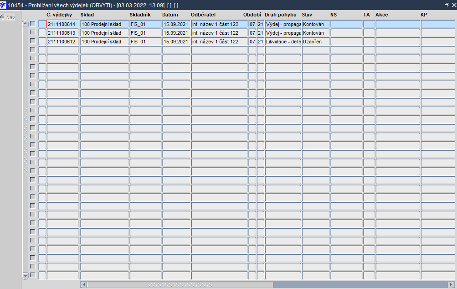Click the vertical scroll up arrow

pyautogui.click(x=26, y=24)
